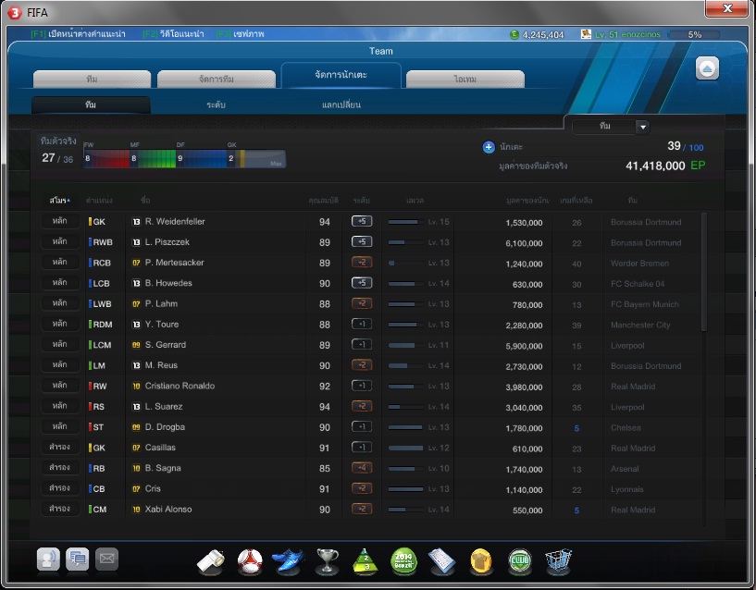Open the silver trophy cup icon
756x590 pixels.
[327, 561]
